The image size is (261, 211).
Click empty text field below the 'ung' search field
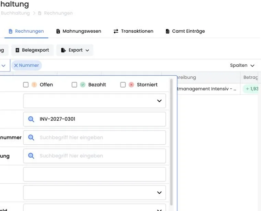(x=94, y=174)
